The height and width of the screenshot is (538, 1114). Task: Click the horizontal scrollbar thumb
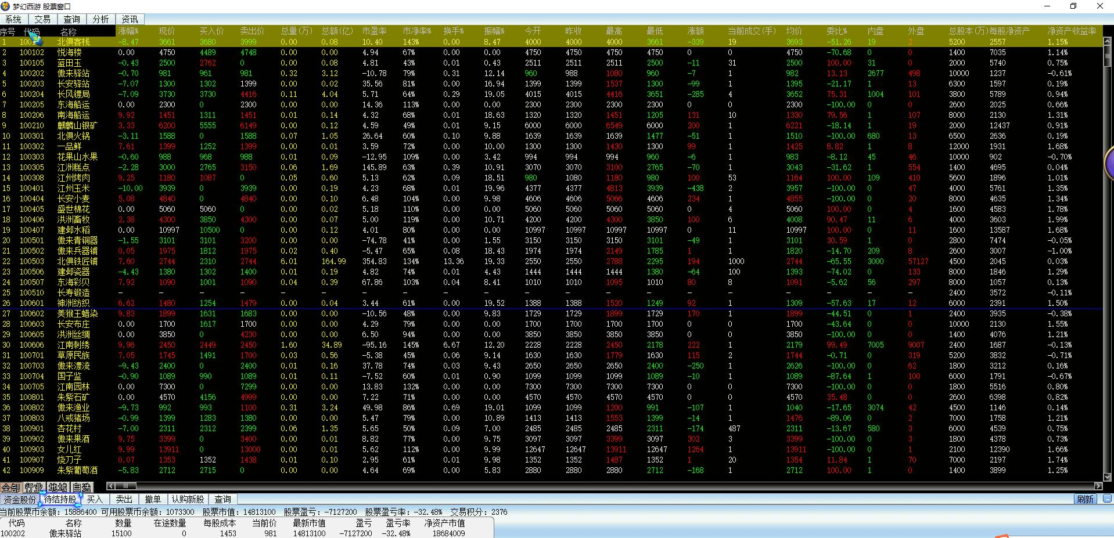click(125, 486)
